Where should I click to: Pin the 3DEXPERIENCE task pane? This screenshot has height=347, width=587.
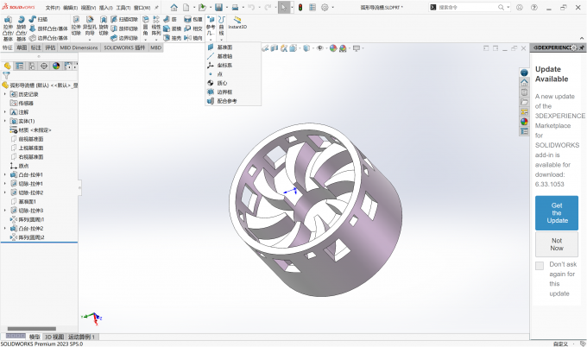[x=581, y=47]
